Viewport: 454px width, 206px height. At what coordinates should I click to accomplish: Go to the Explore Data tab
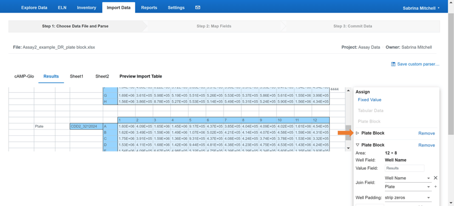click(x=34, y=8)
